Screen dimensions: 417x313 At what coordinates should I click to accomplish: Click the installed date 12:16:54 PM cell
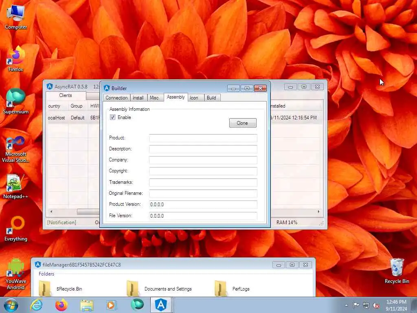point(294,118)
